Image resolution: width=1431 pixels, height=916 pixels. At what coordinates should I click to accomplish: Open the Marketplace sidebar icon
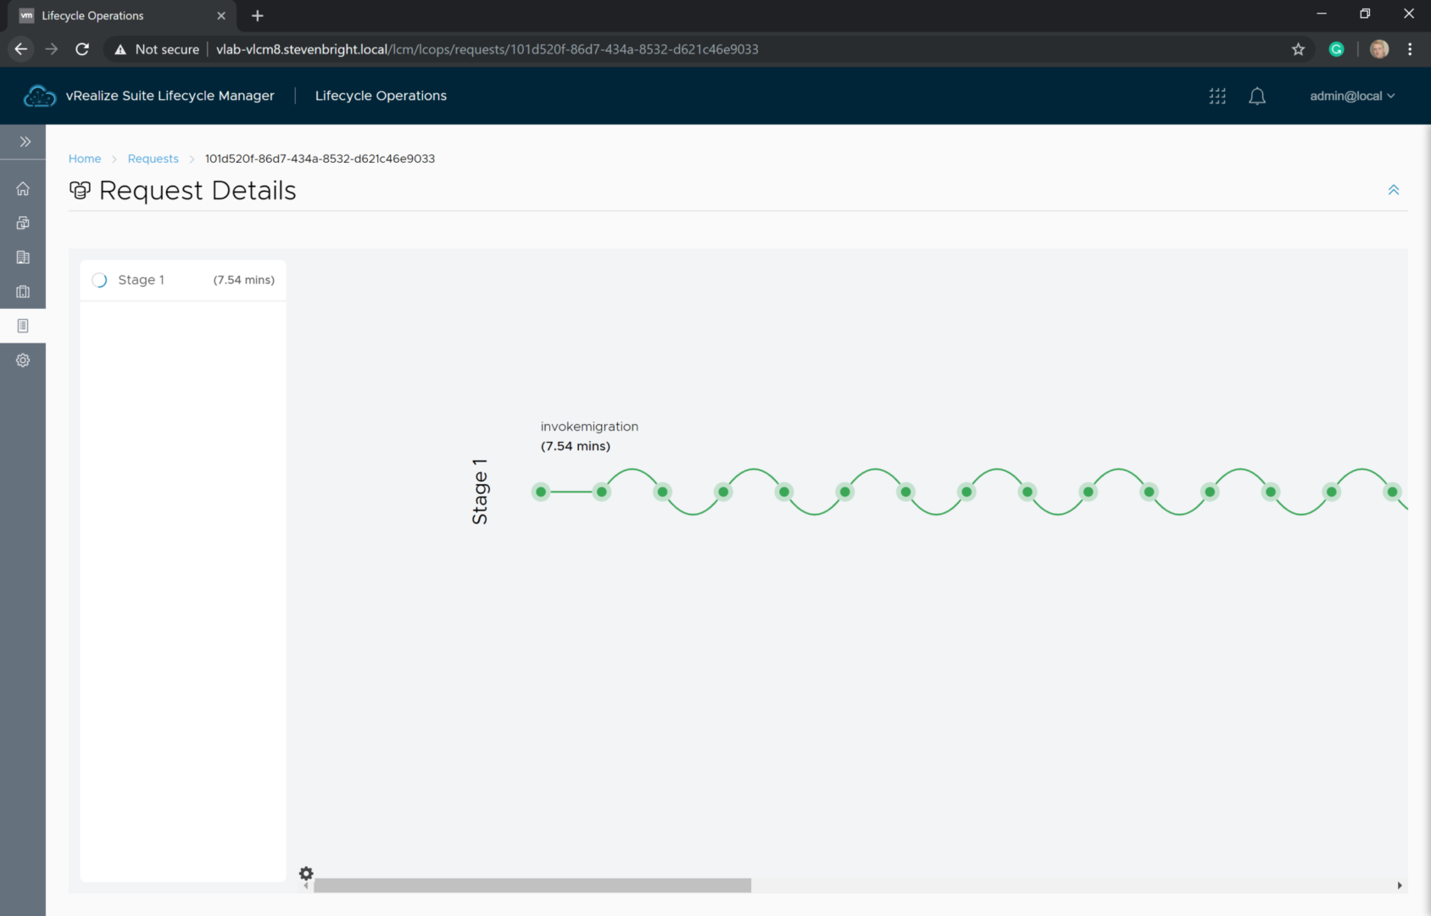pos(23,292)
